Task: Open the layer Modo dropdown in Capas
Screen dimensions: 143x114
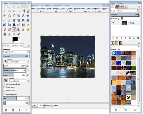Action: click(139, 11)
